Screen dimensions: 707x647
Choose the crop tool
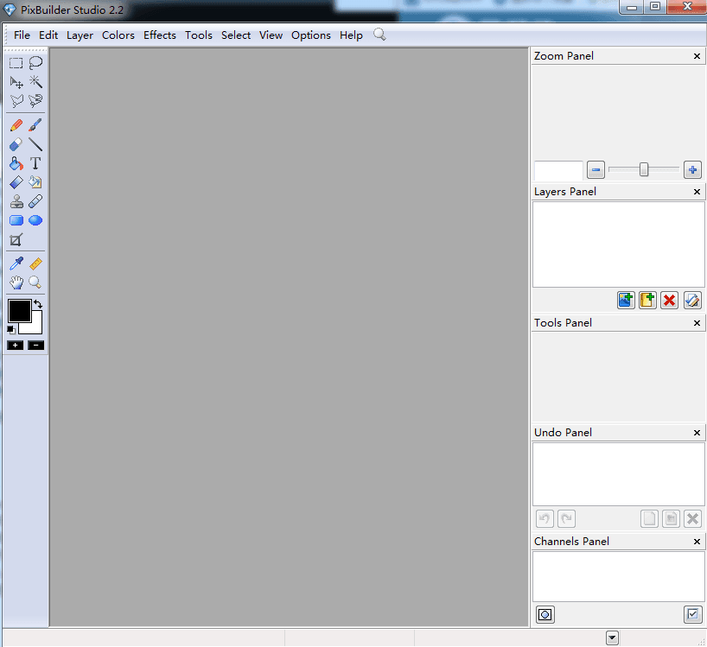click(16, 239)
